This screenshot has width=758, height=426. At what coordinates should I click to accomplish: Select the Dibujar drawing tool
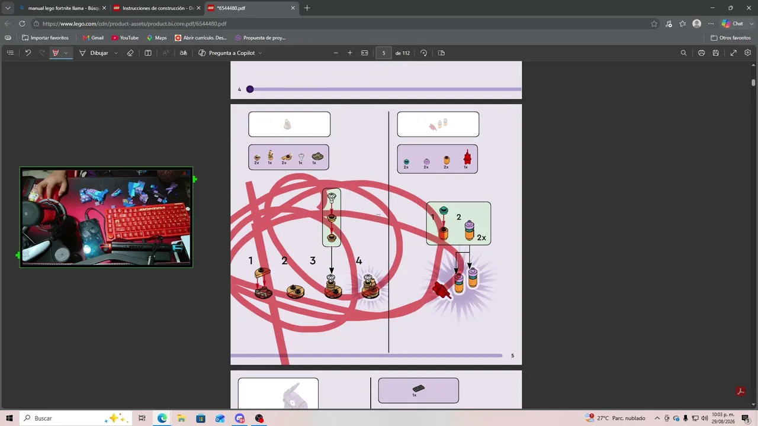[94, 53]
